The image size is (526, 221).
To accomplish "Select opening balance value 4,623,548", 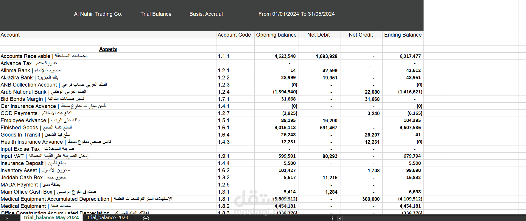I will click(x=276, y=56).
